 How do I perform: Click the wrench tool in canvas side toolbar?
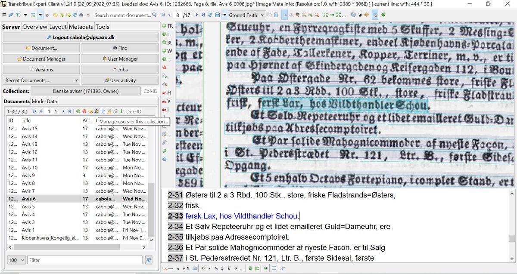pyautogui.click(x=165, y=142)
